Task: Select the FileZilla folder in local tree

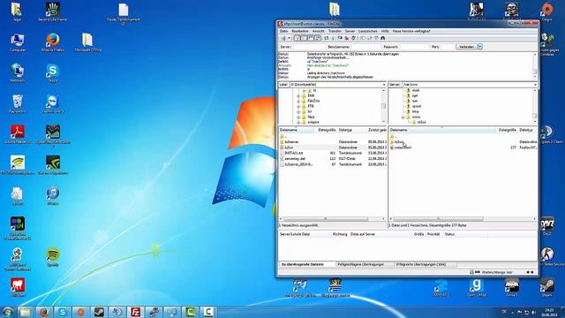Action: point(313,101)
